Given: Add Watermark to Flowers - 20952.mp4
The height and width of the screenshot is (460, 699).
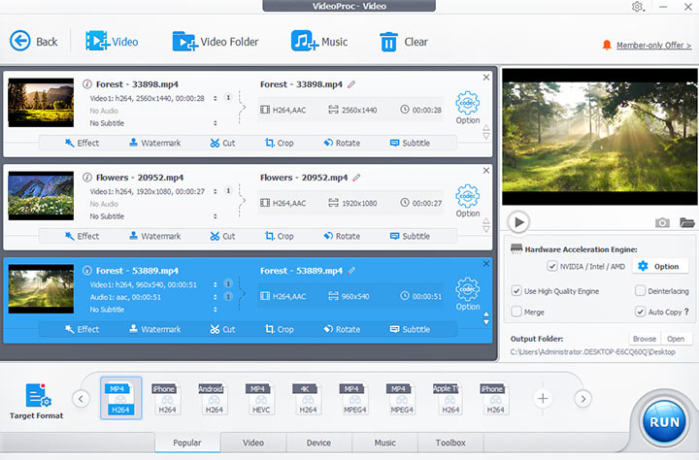Looking at the screenshot, I should [x=155, y=236].
